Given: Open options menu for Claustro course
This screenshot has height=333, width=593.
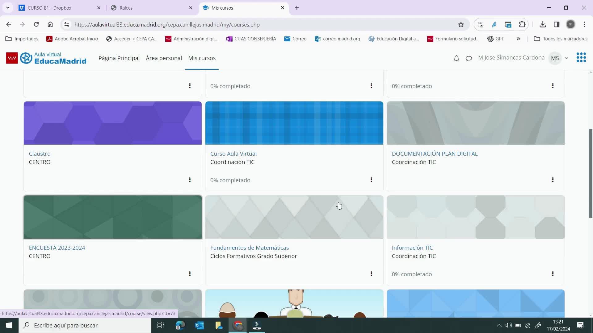Looking at the screenshot, I should [190, 180].
